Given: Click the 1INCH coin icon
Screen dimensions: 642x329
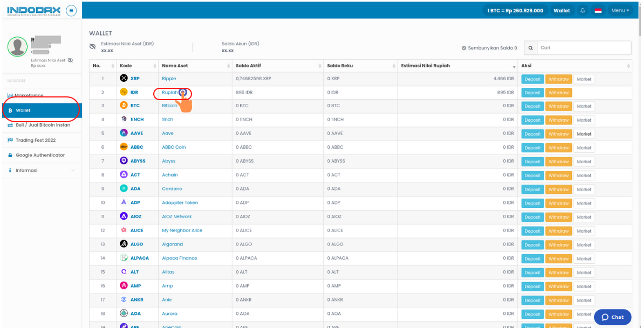Looking at the screenshot, I should [124, 120].
